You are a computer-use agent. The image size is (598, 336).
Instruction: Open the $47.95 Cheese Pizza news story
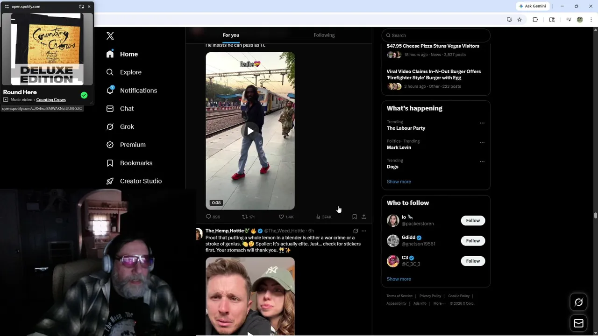pyautogui.click(x=433, y=46)
